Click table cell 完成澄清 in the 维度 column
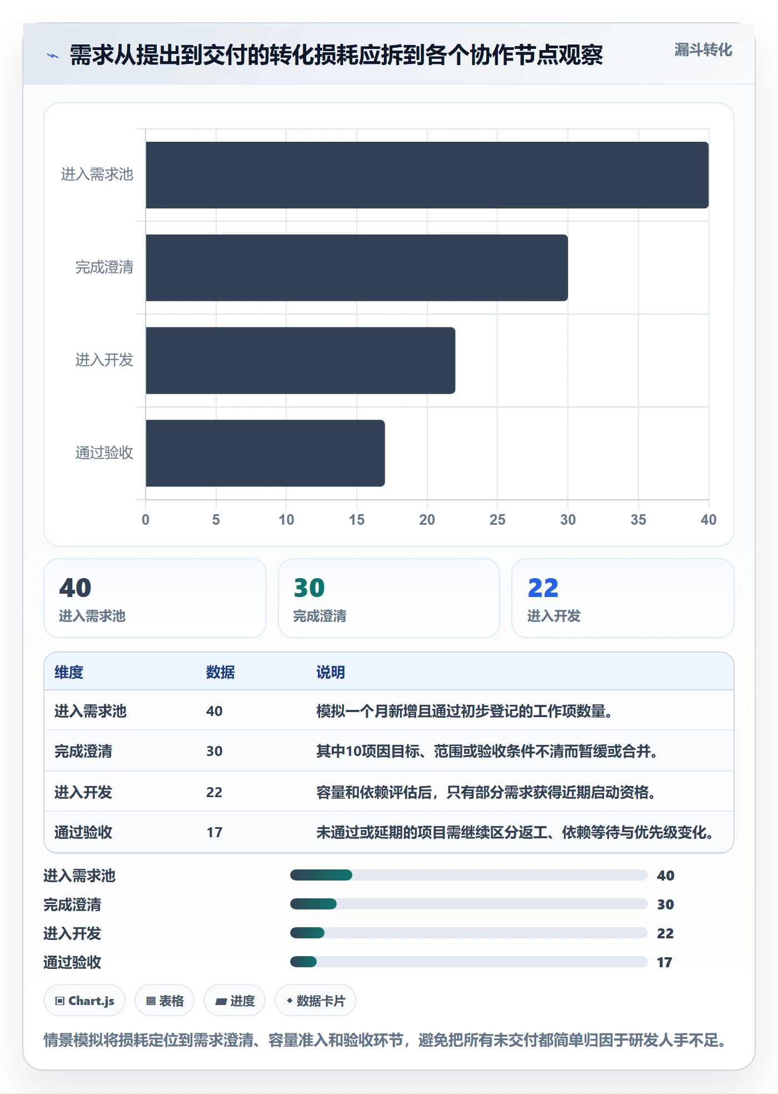The height and width of the screenshot is (1094, 778). point(83,751)
